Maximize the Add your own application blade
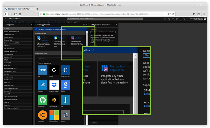This screenshot has height=128, width=210. (114, 25)
